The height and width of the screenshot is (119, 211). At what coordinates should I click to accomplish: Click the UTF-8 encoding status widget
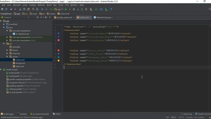(181, 117)
